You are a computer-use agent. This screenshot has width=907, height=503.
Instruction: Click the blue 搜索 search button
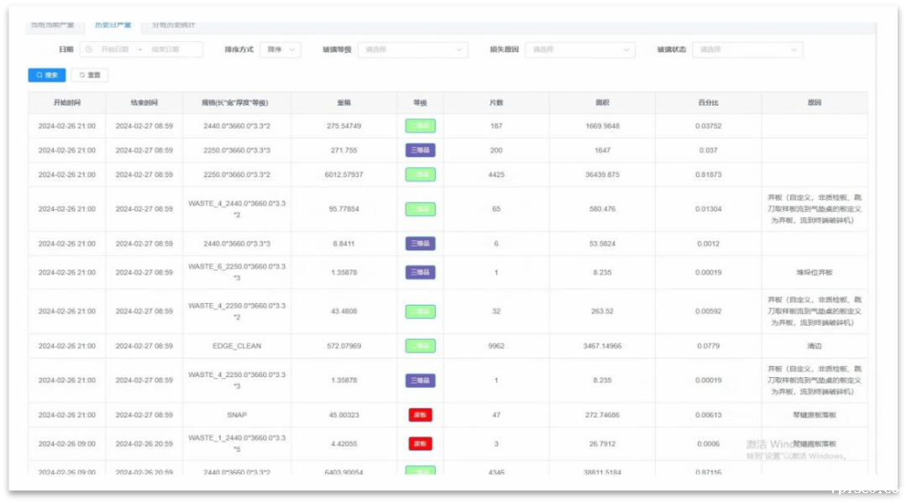[x=47, y=75]
